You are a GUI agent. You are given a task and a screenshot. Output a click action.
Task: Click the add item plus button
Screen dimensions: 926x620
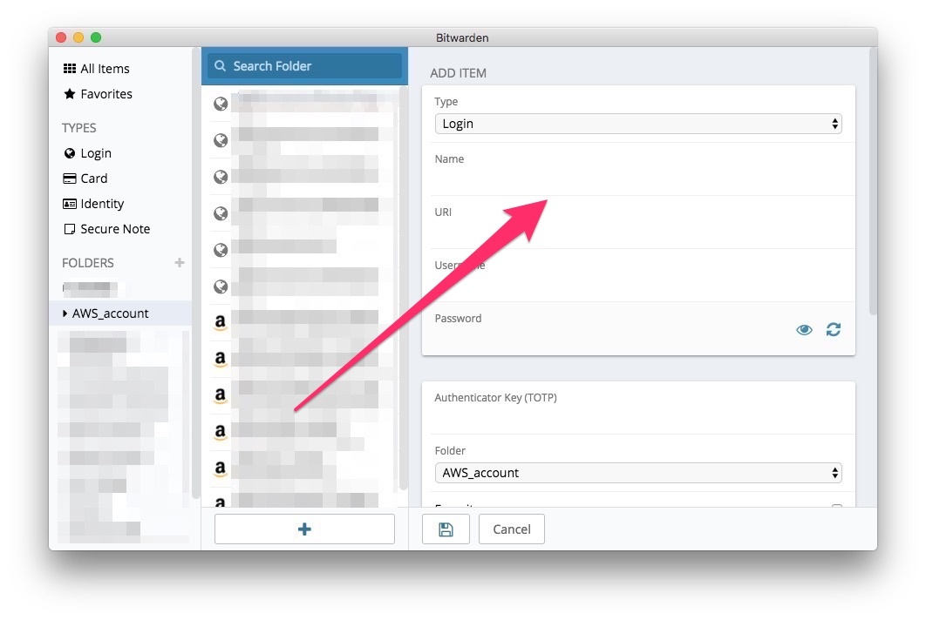[x=304, y=529]
